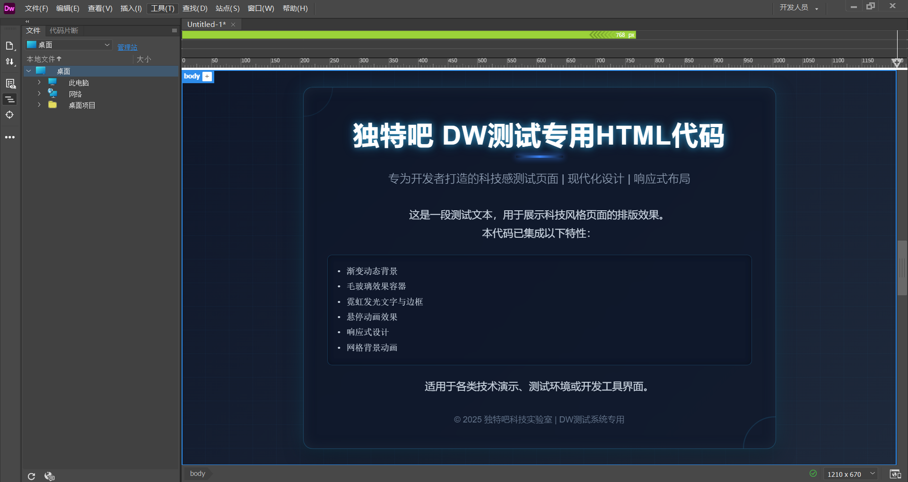Expand the 桌面项目 folder
The width and height of the screenshot is (908, 482).
click(39, 105)
